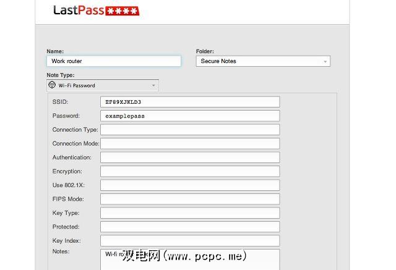Click the Protected: label
Viewport: 396px width, 270px height.
pyautogui.click(x=66, y=227)
